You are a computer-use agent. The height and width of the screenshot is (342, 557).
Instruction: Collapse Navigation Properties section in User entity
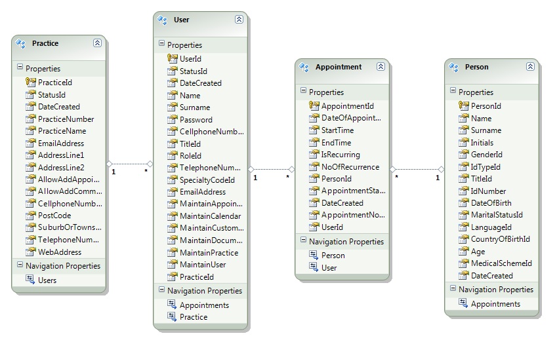click(161, 290)
